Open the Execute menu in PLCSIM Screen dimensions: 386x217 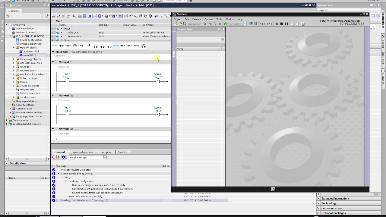[197, 19]
